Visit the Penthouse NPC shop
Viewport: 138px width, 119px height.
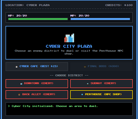coord(101,95)
